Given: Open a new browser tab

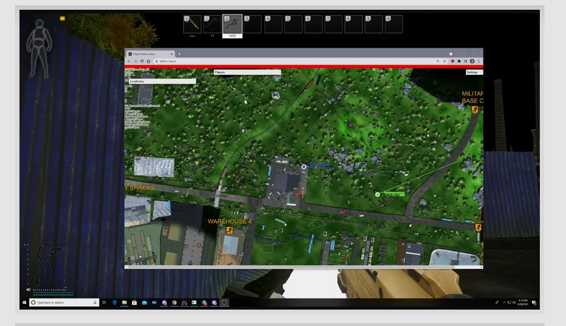Looking at the screenshot, I should tap(179, 54).
